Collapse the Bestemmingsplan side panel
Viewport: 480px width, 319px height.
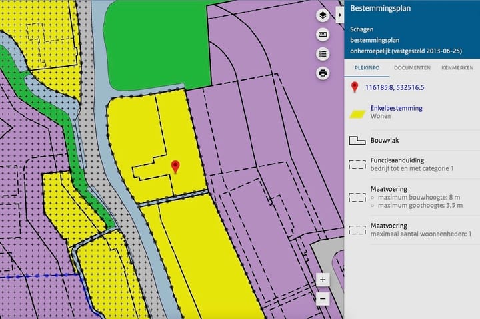(x=339, y=12)
